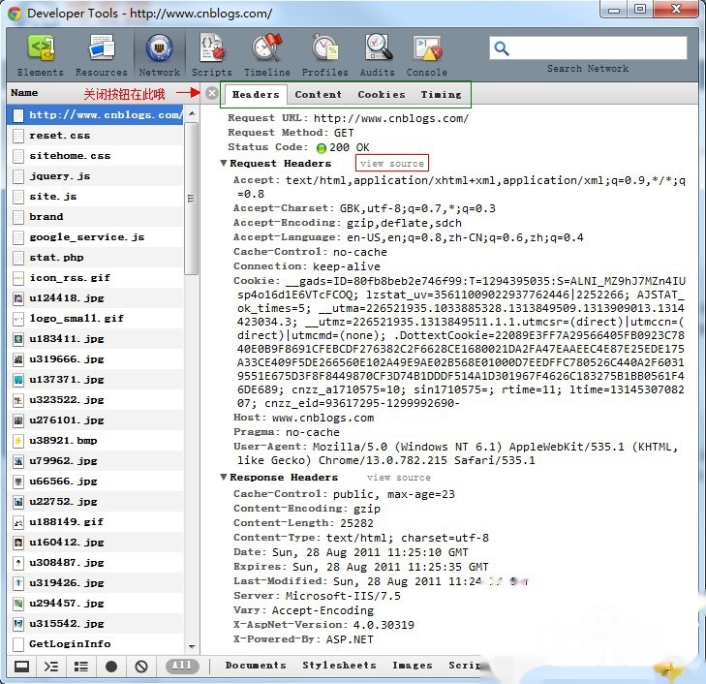Show the console drawer icon

click(x=51, y=666)
